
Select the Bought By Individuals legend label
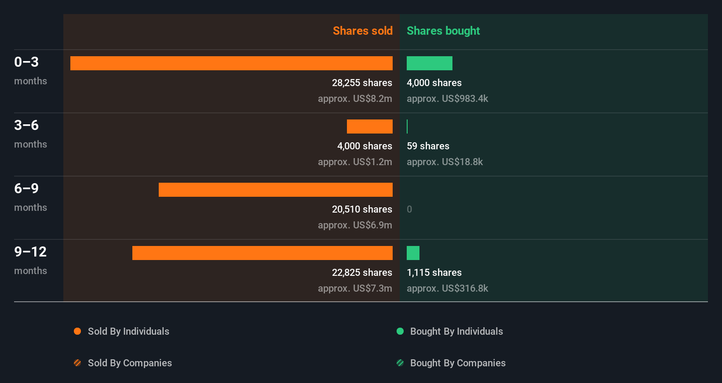[x=456, y=331]
